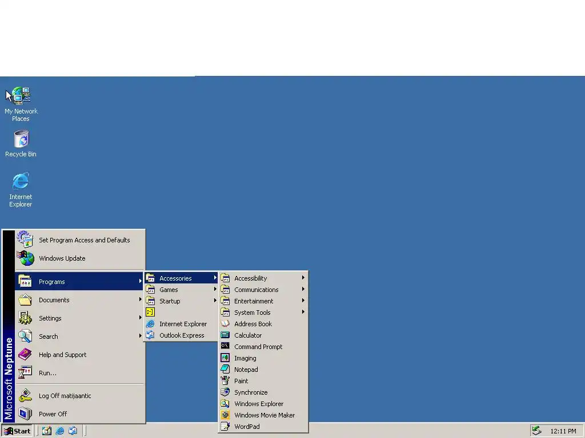Click the Windows Update globe icon
The image size is (585, 438).
click(x=25, y=258)
